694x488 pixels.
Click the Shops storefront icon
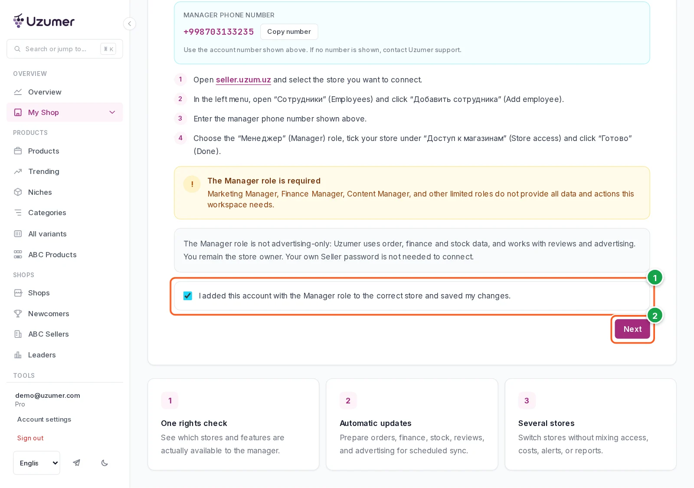[18, 293]
